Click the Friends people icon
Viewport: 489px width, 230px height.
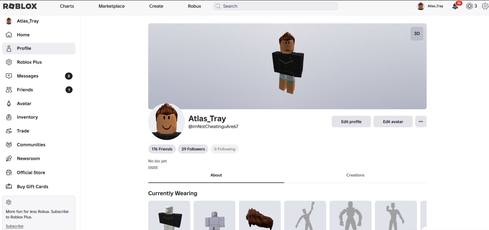[9, 90]
